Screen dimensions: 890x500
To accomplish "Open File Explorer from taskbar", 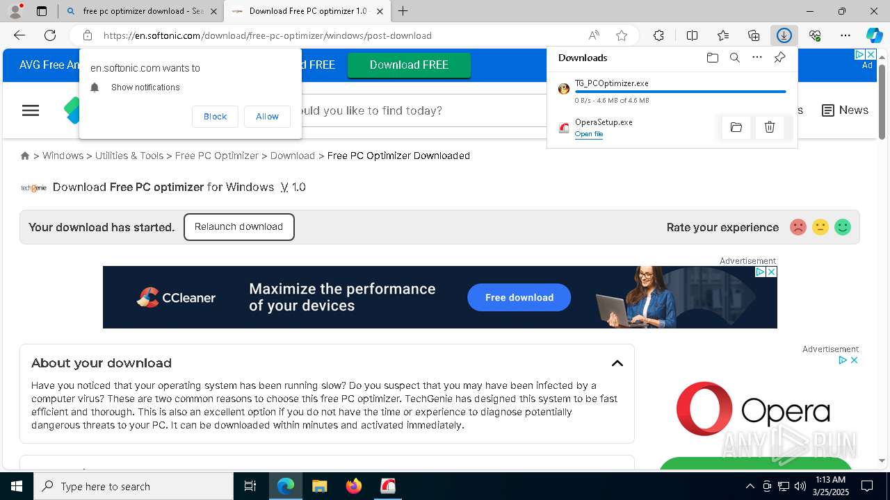I will click(319, 486).
